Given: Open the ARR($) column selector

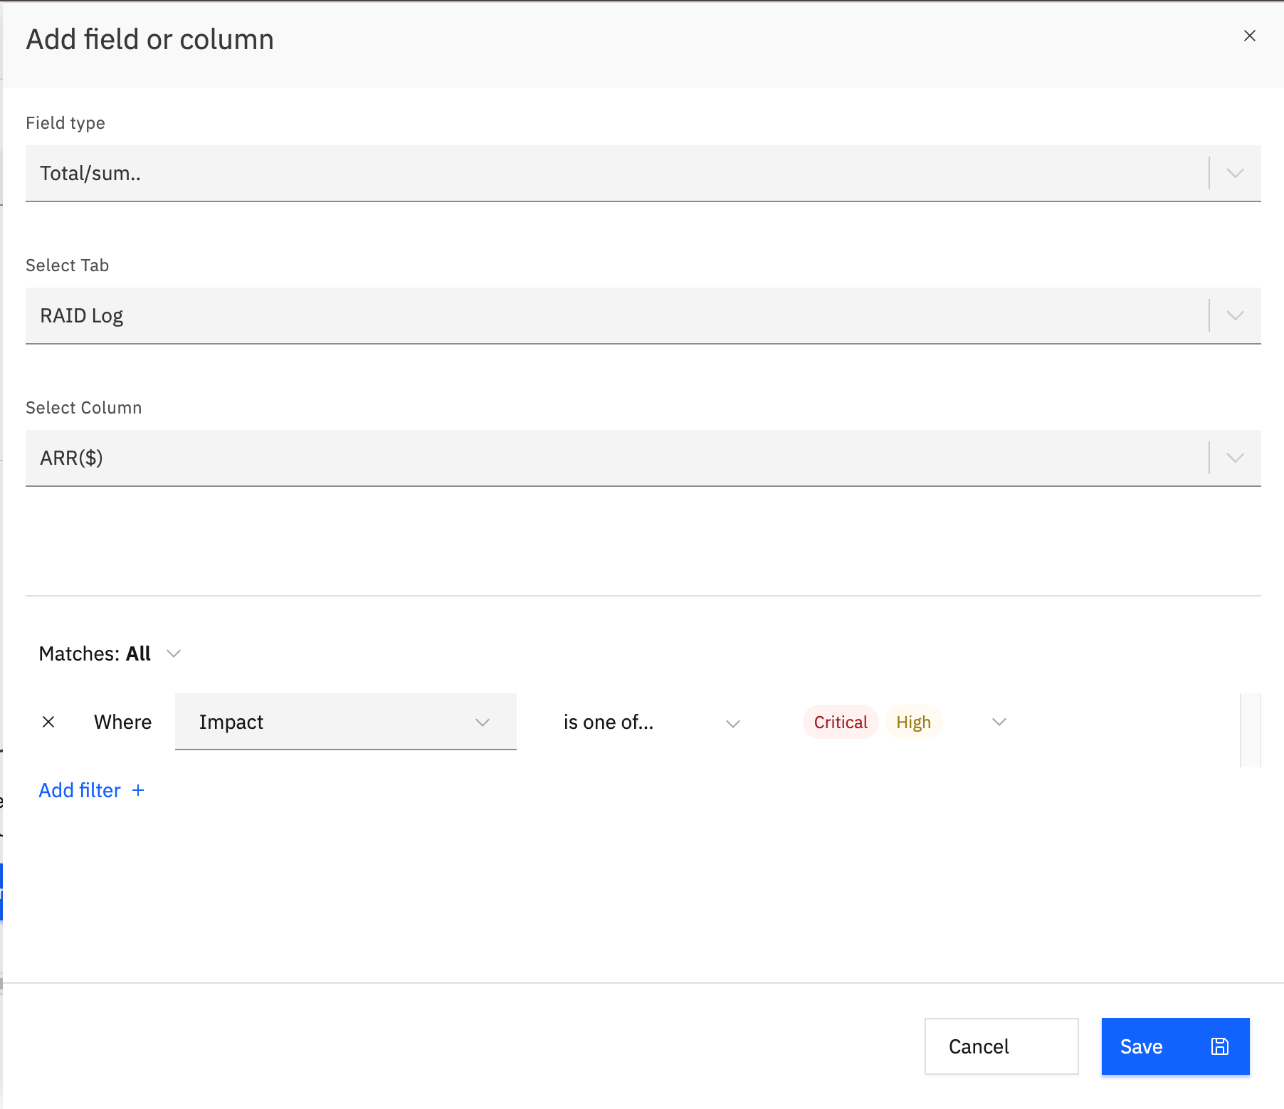Looking at the screenshot, I should [643, 458].
